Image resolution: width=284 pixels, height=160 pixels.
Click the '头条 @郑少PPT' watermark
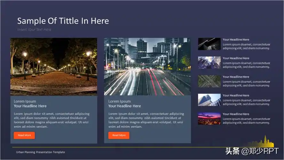pos(252,151)
